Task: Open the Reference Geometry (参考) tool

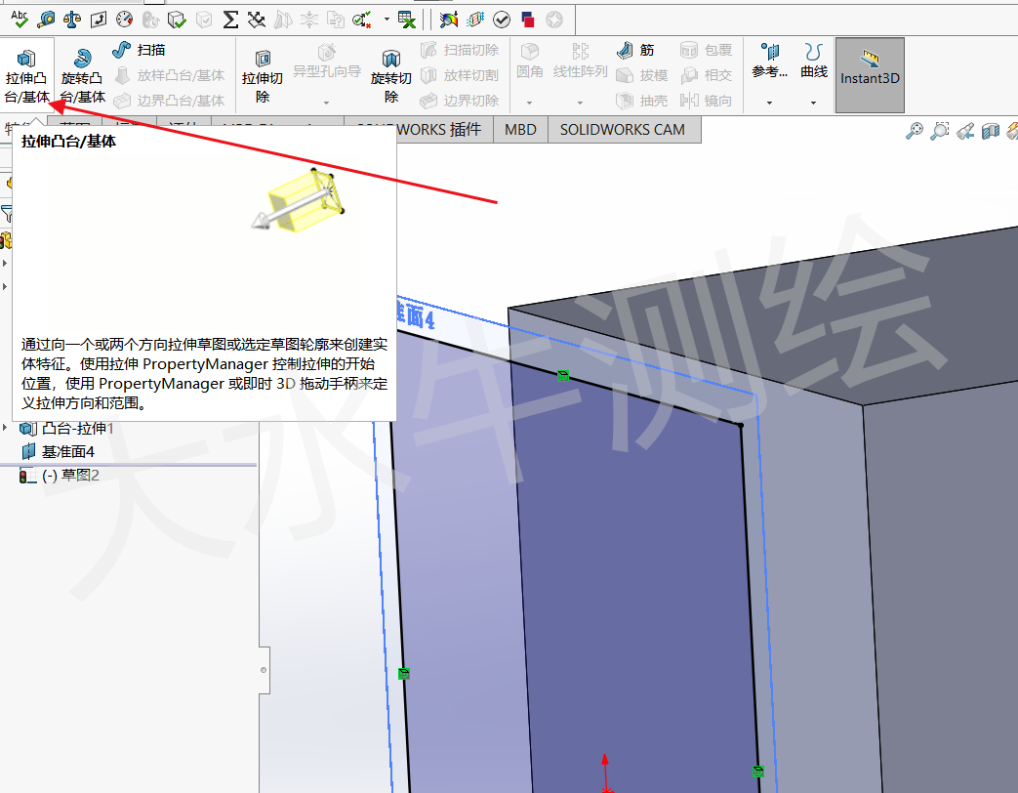Action: coord(769,61)
